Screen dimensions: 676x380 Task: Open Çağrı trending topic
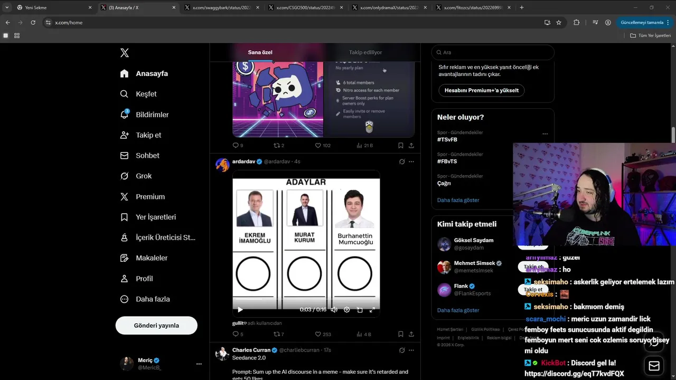point(444,183)
